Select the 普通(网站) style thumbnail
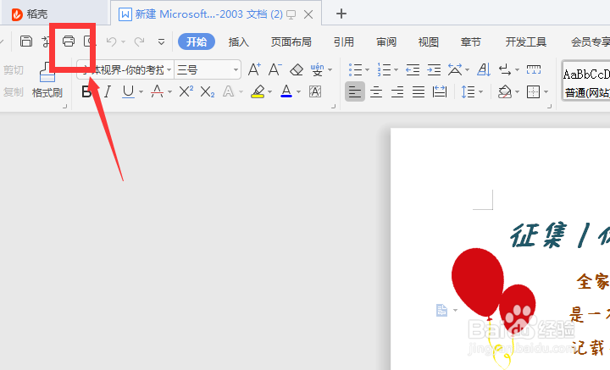 (x=586, y=81)
